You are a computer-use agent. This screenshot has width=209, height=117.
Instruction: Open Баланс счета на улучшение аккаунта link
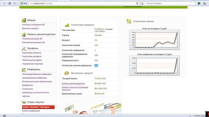(75, 89)
